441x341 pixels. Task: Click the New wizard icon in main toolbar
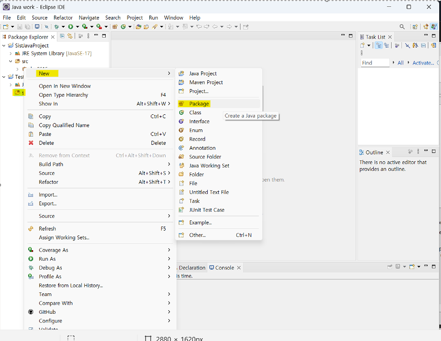5,27
